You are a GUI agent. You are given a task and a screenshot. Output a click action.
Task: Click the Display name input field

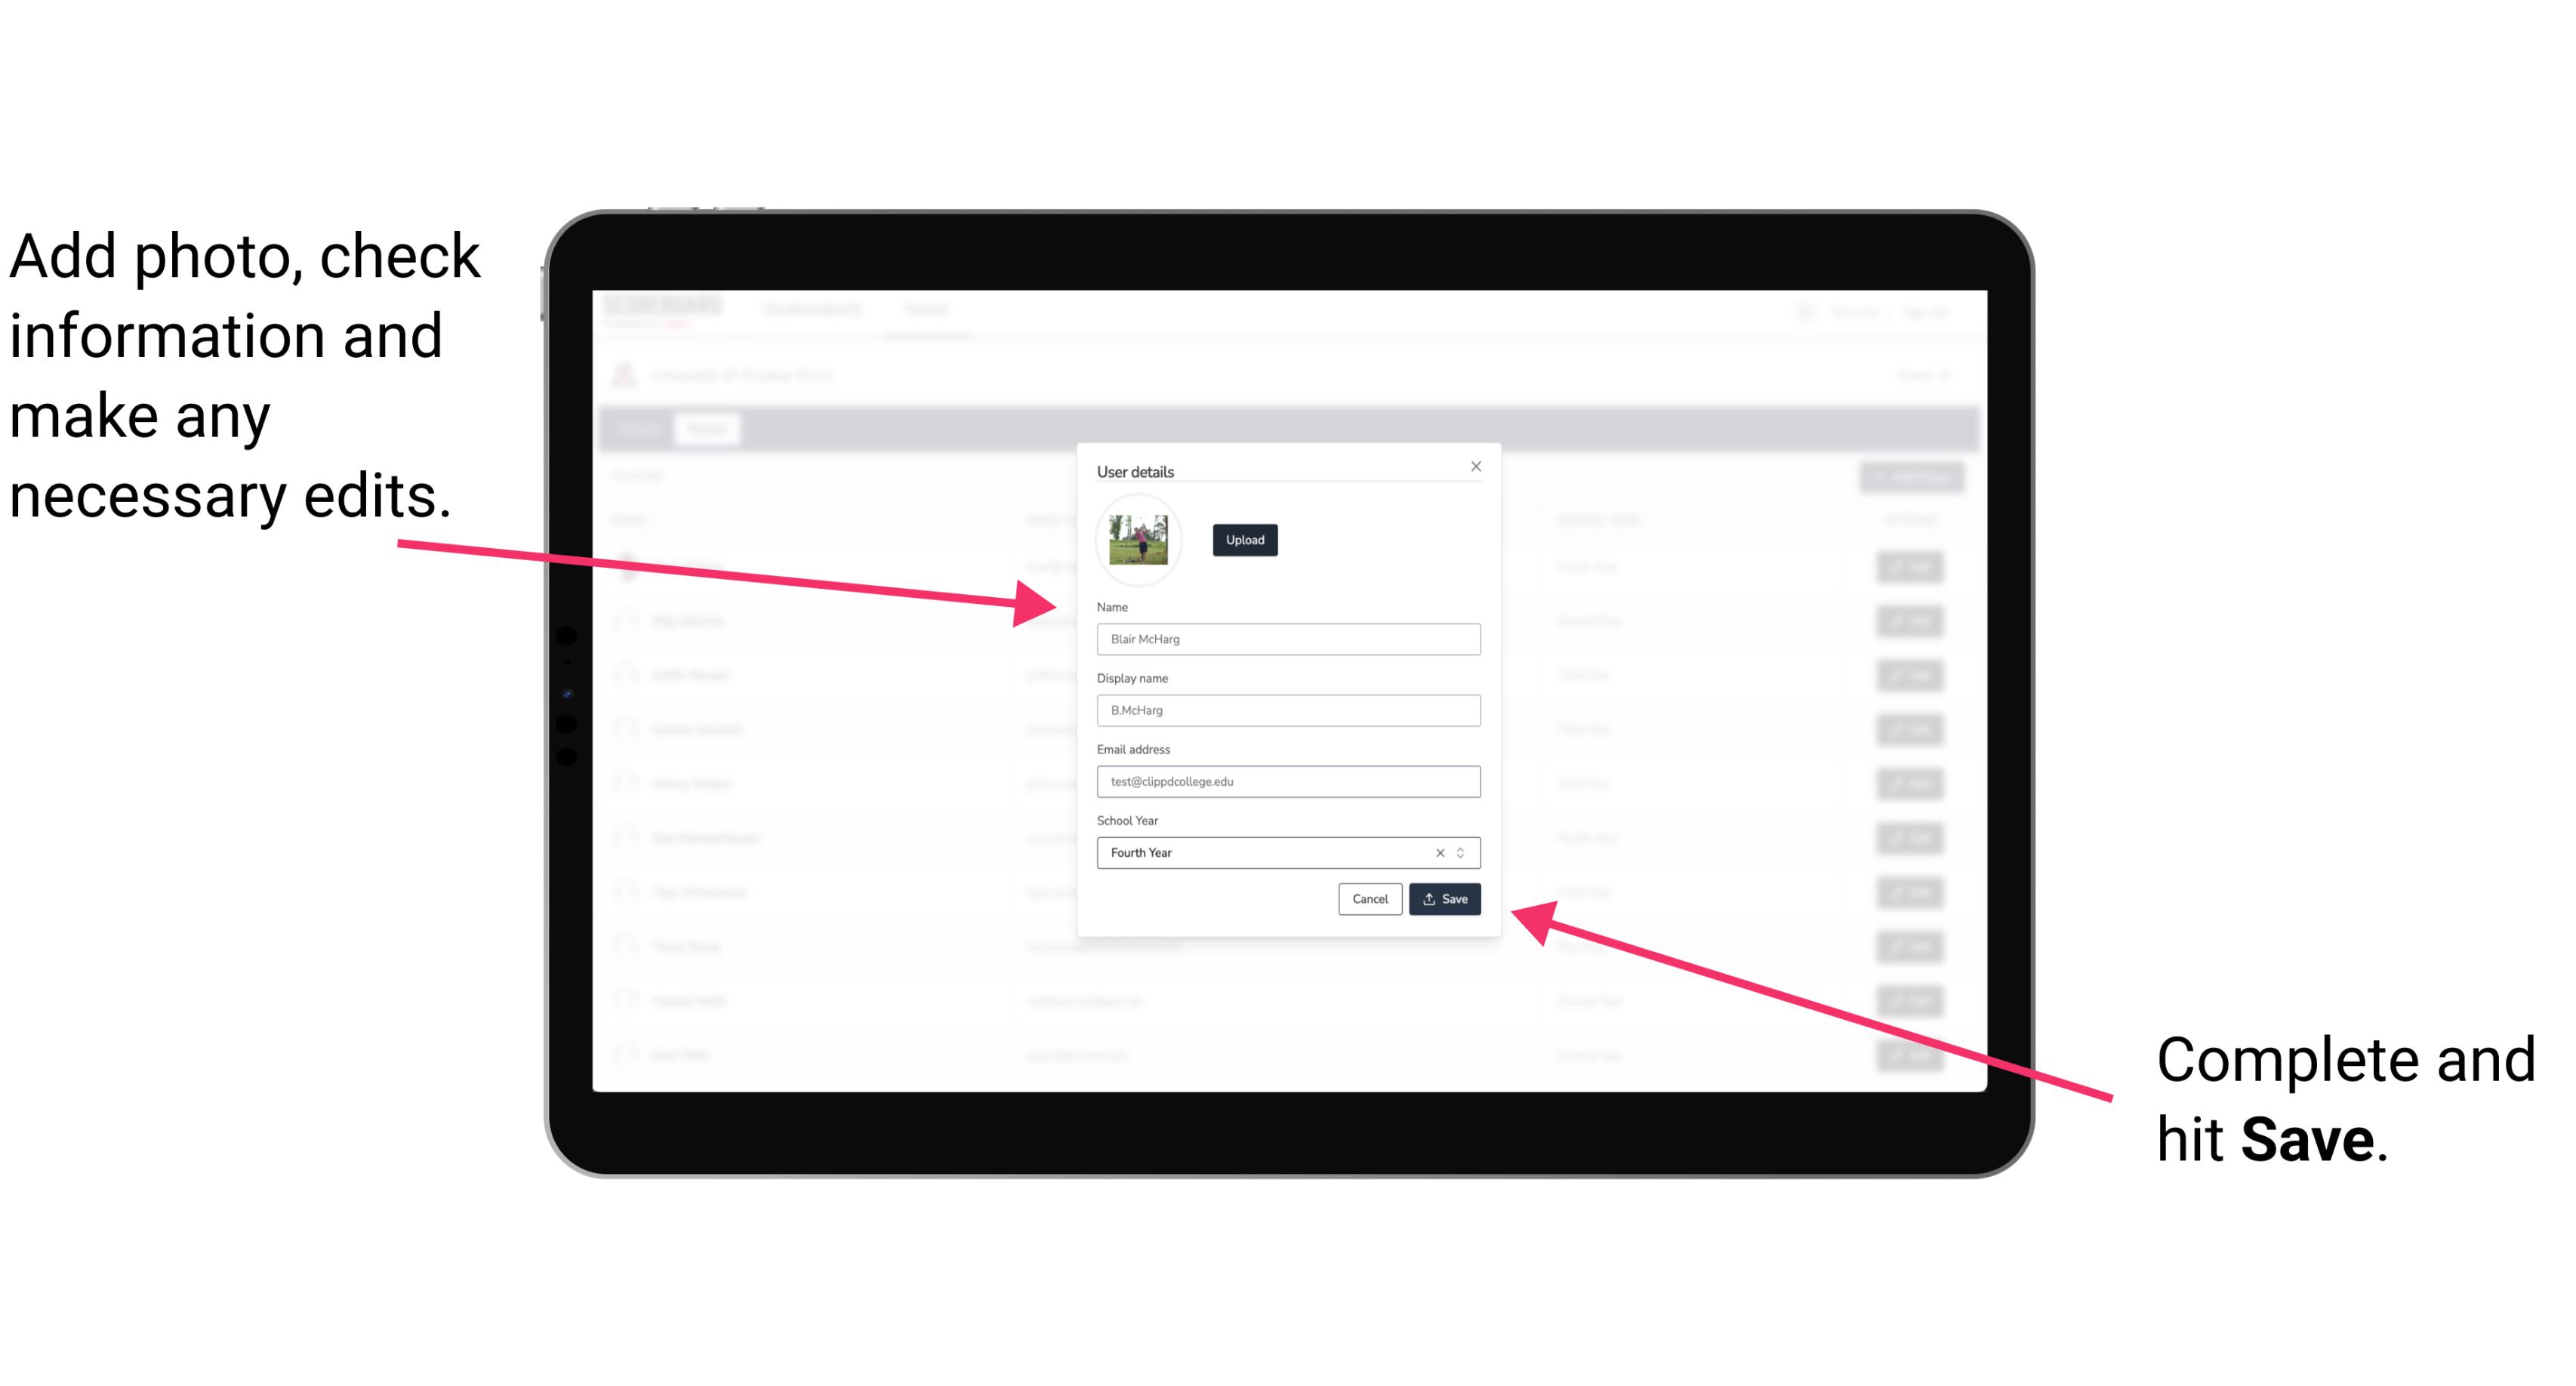[x=1287, y=710]
